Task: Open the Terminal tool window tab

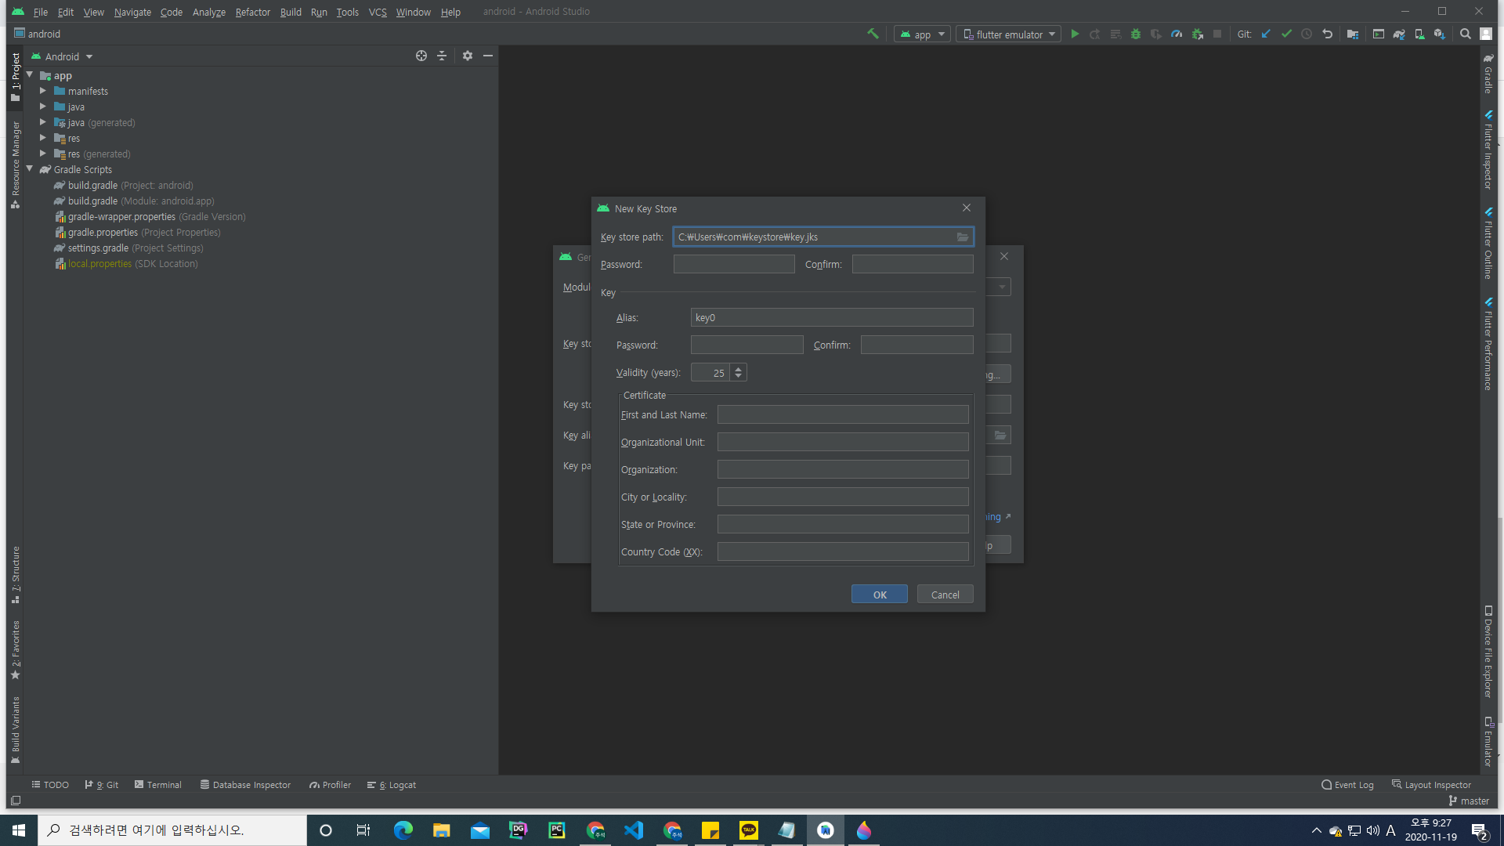Action: 157,784
